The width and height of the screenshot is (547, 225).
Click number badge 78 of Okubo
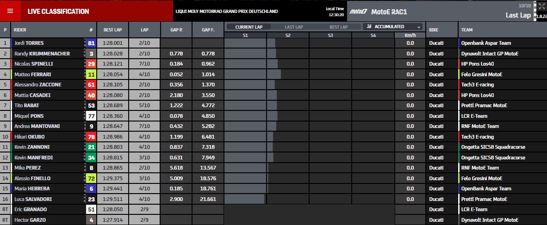pos(91,137)
